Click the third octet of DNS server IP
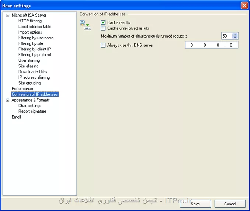The width and height of the screenshot is (250, 211). (x=218, y=45)
